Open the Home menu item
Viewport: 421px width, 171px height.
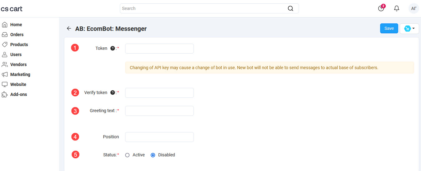pyautogui.click(x=16, y=25)
